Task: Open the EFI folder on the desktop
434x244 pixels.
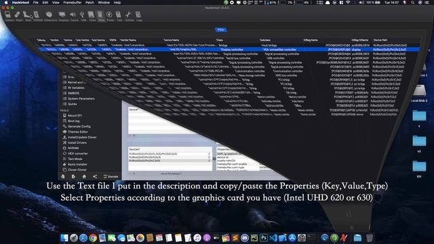Action: [419, 168]
